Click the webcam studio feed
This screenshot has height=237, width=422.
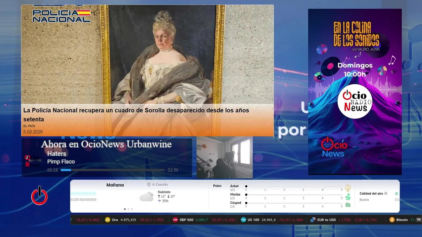click(225, 157)
